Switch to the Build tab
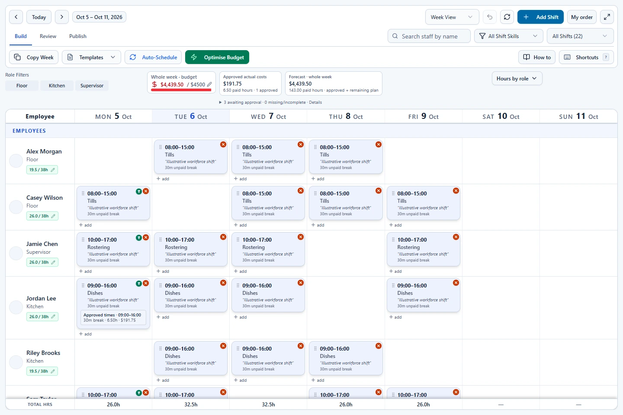The height and width of the screenshot is (415, 623). (21, 36)
